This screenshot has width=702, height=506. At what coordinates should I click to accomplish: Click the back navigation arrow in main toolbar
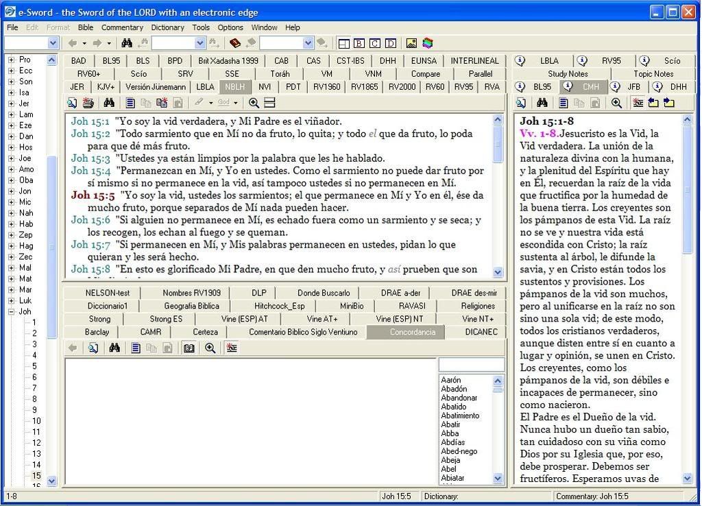pos(73,43)
